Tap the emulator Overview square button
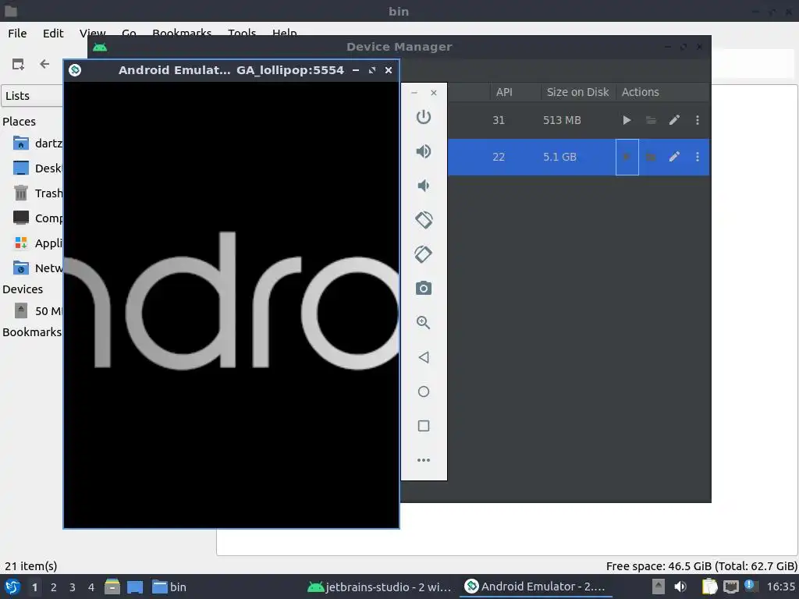This screenshot has width=799, height=599. pos(424,425)
